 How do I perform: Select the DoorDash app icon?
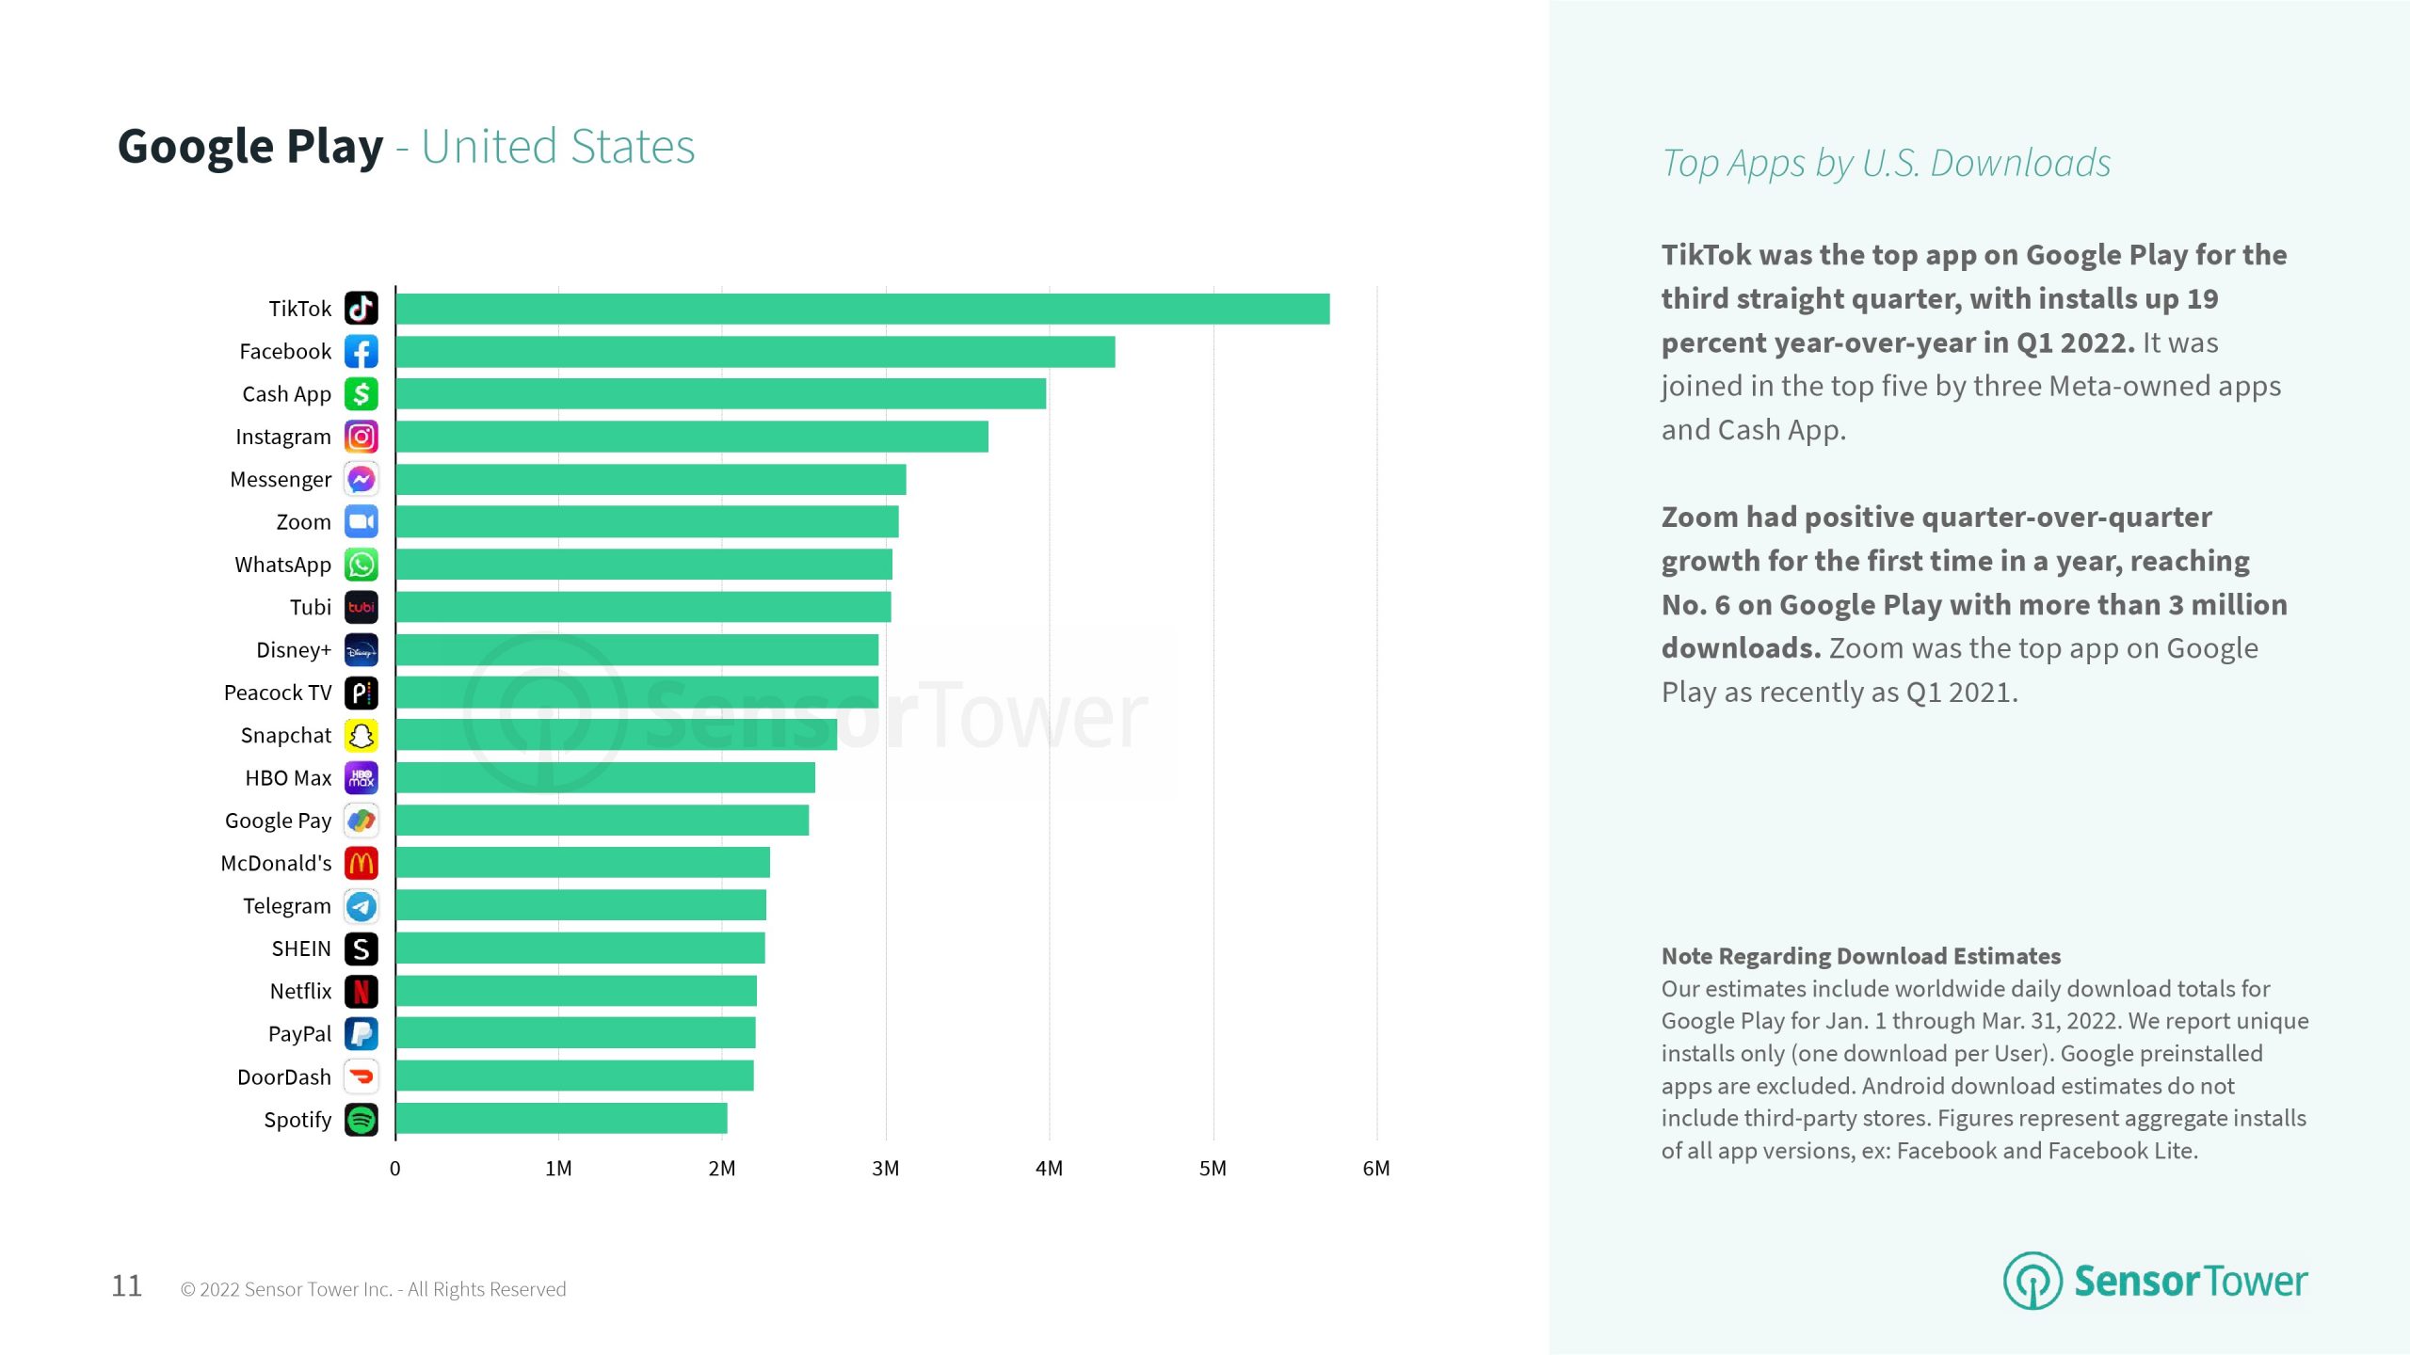click(x=361, y=1076)
